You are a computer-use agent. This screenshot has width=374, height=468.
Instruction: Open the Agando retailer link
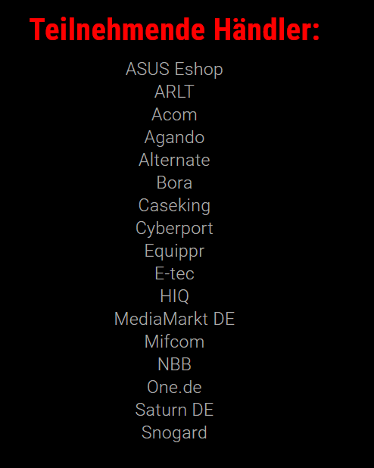(174, 138)
